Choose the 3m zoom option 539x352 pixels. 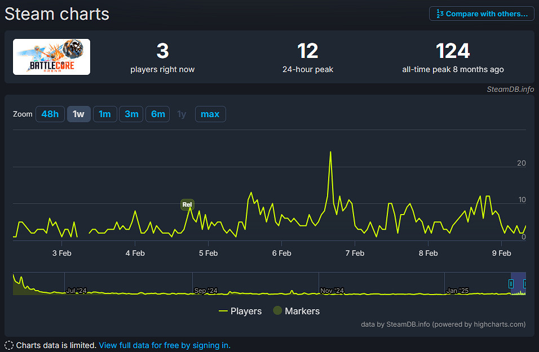pos(131,114)
